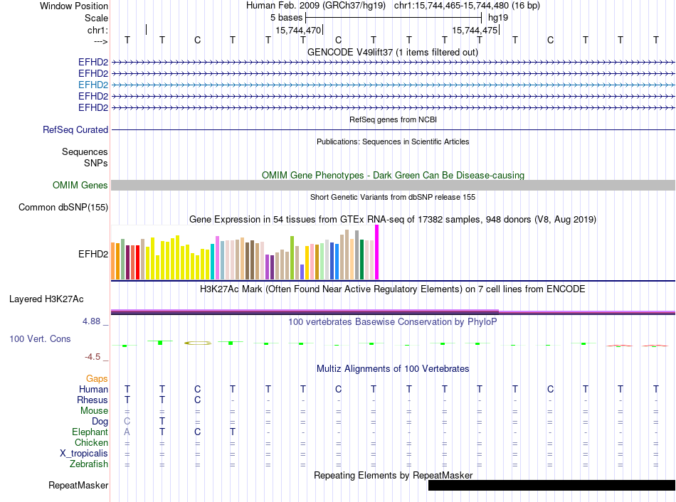The width and height of the screenshot is (676, 502).
Task: Click the yellow circled PhyloP conservation mark
Action: [198, 343]
